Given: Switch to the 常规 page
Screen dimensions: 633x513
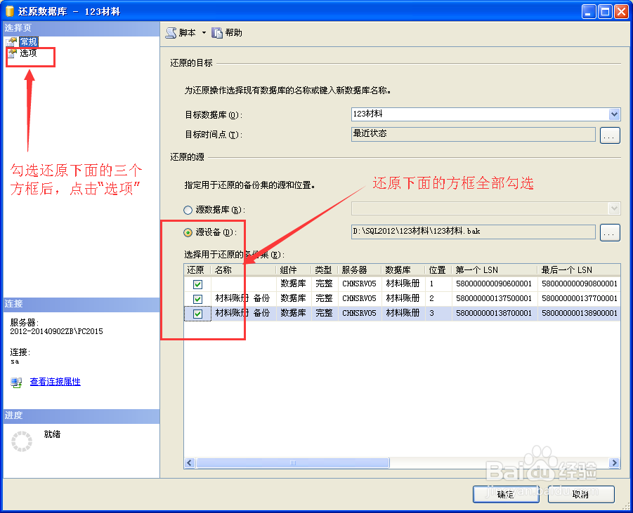Looking at the screenshot, I should tap(29, 41).
